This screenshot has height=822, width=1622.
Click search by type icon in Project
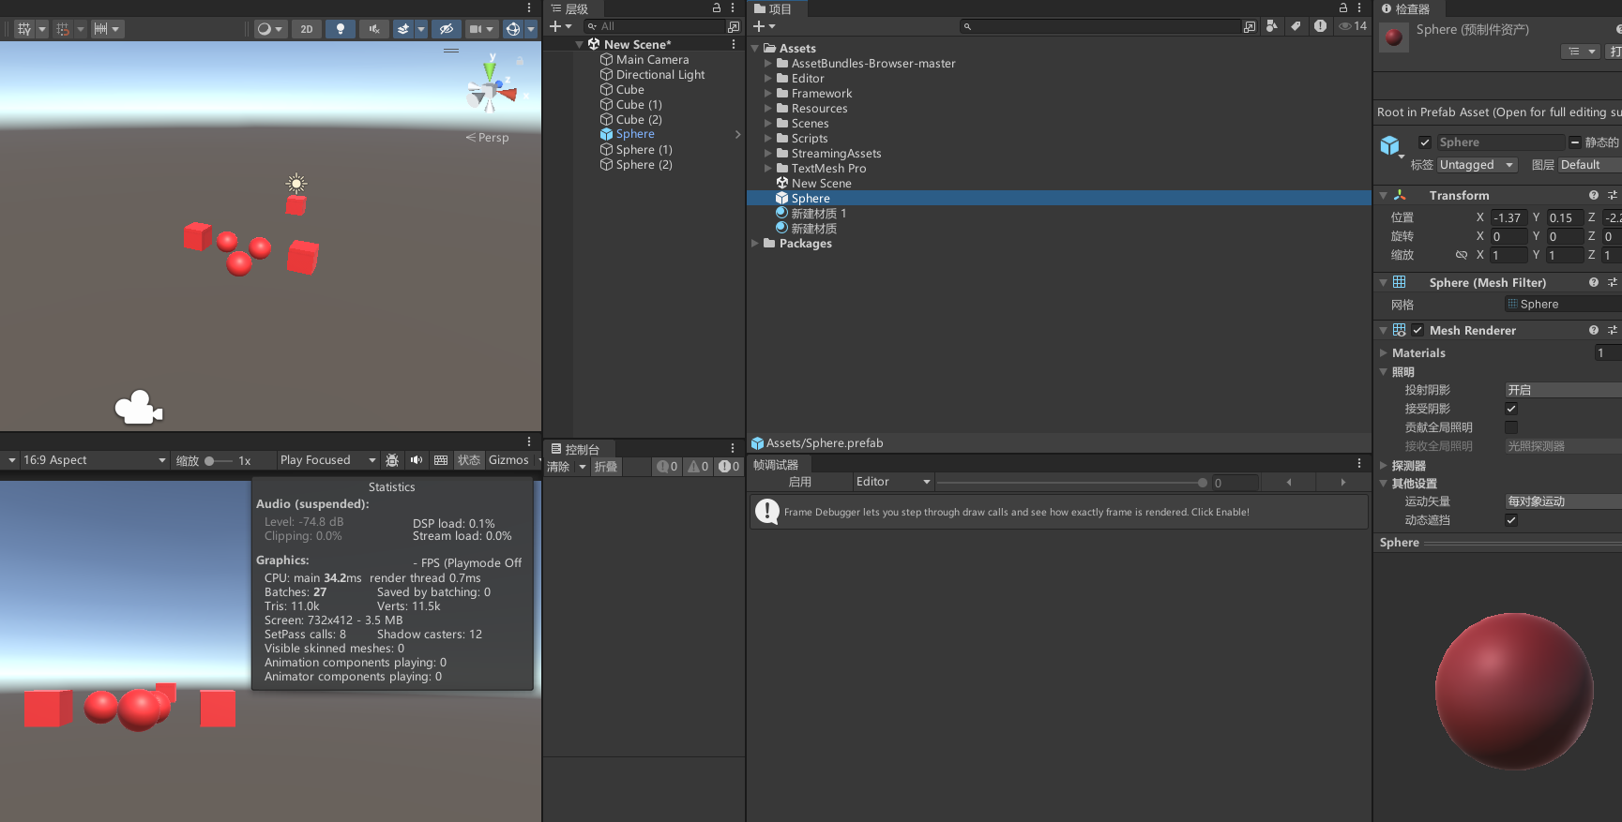(1272, 26)
